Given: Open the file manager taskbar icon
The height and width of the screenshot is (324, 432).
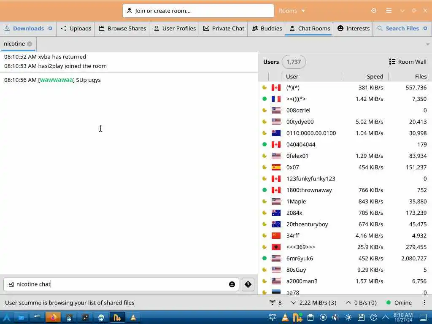Looking at the screenshot, I should click(x=21, y=318).
